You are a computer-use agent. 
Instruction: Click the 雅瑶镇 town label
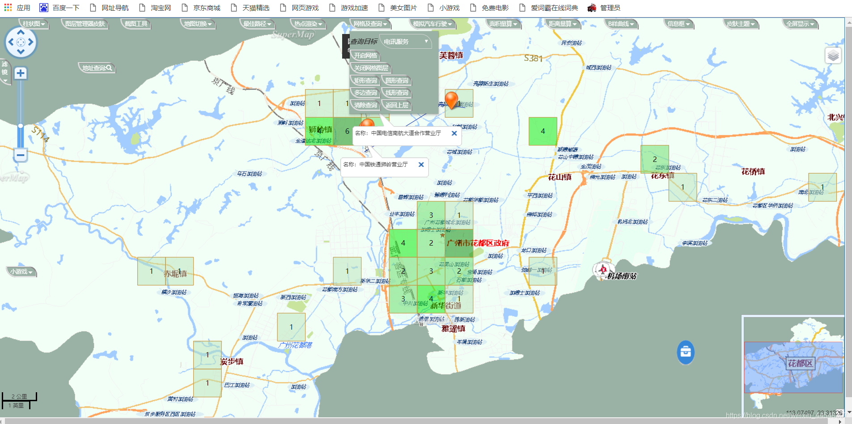pyautogui.click(x=453, y=329)
